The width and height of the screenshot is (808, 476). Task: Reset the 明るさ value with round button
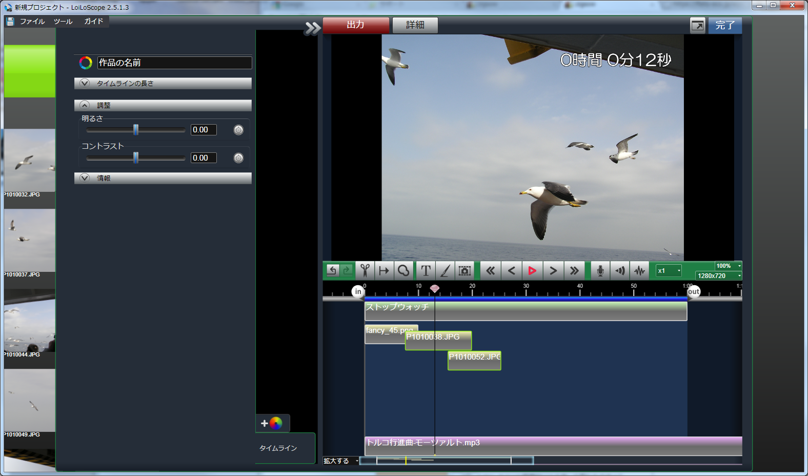coord(238,130)
